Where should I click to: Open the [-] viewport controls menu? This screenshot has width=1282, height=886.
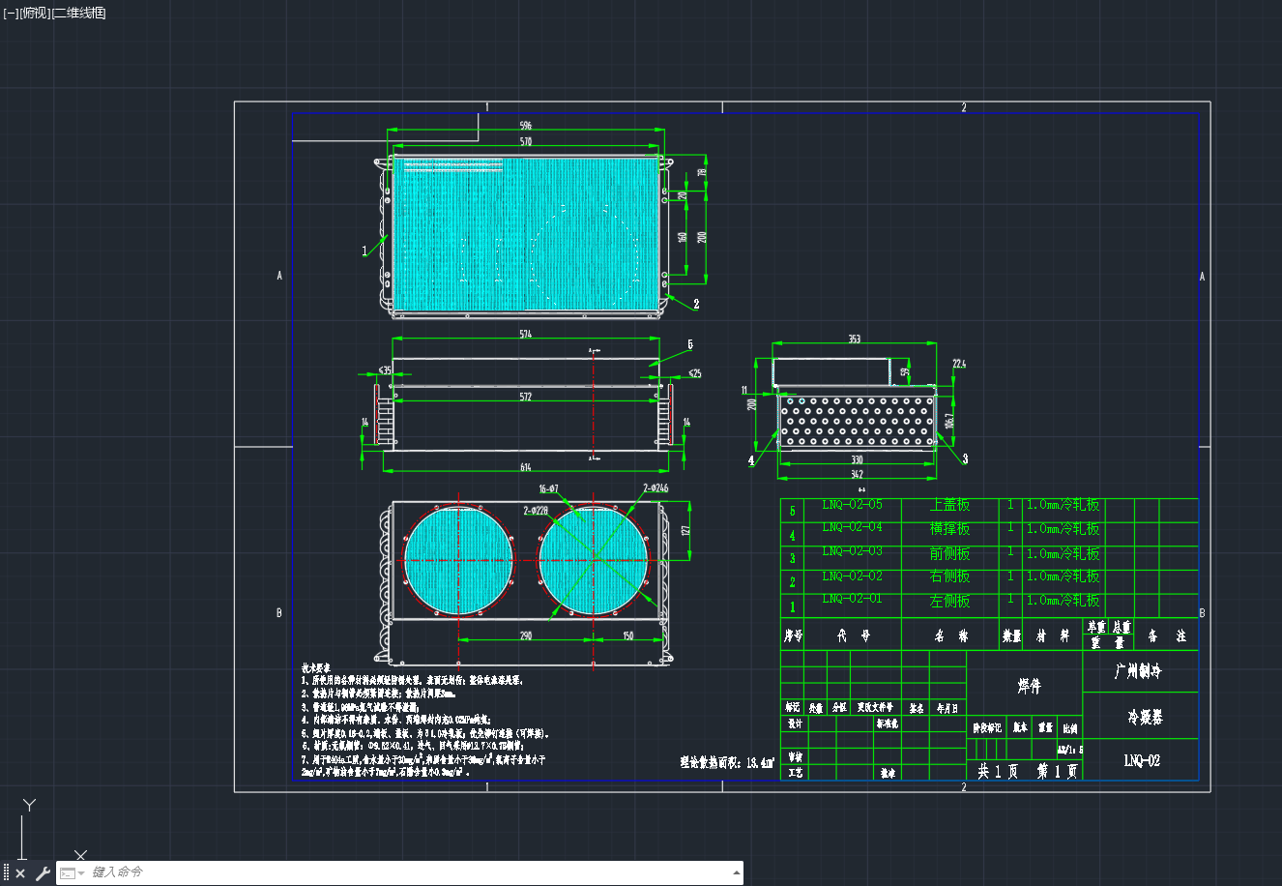pyautogui.click(x=12, y=13)
